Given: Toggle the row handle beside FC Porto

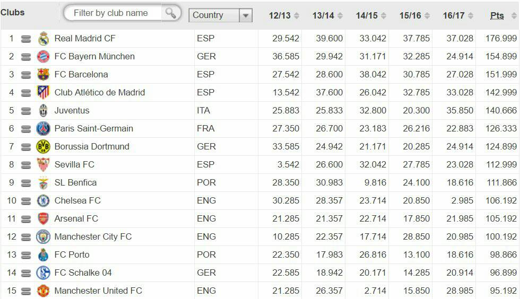Looking at the screenshot, I should point(26,255).
